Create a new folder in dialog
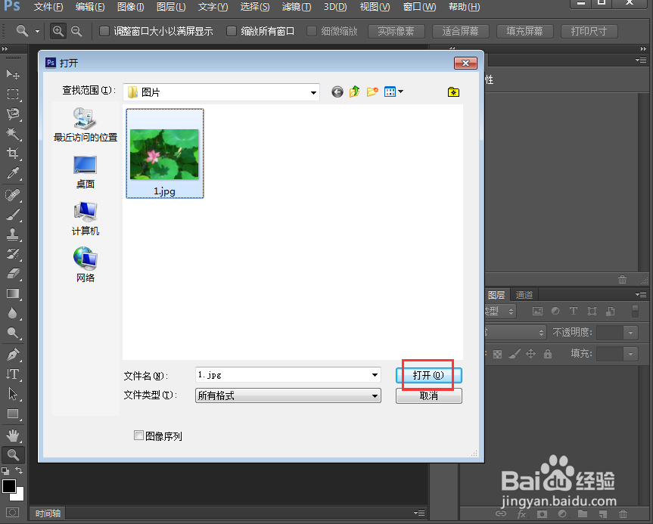 coord(372,91)
